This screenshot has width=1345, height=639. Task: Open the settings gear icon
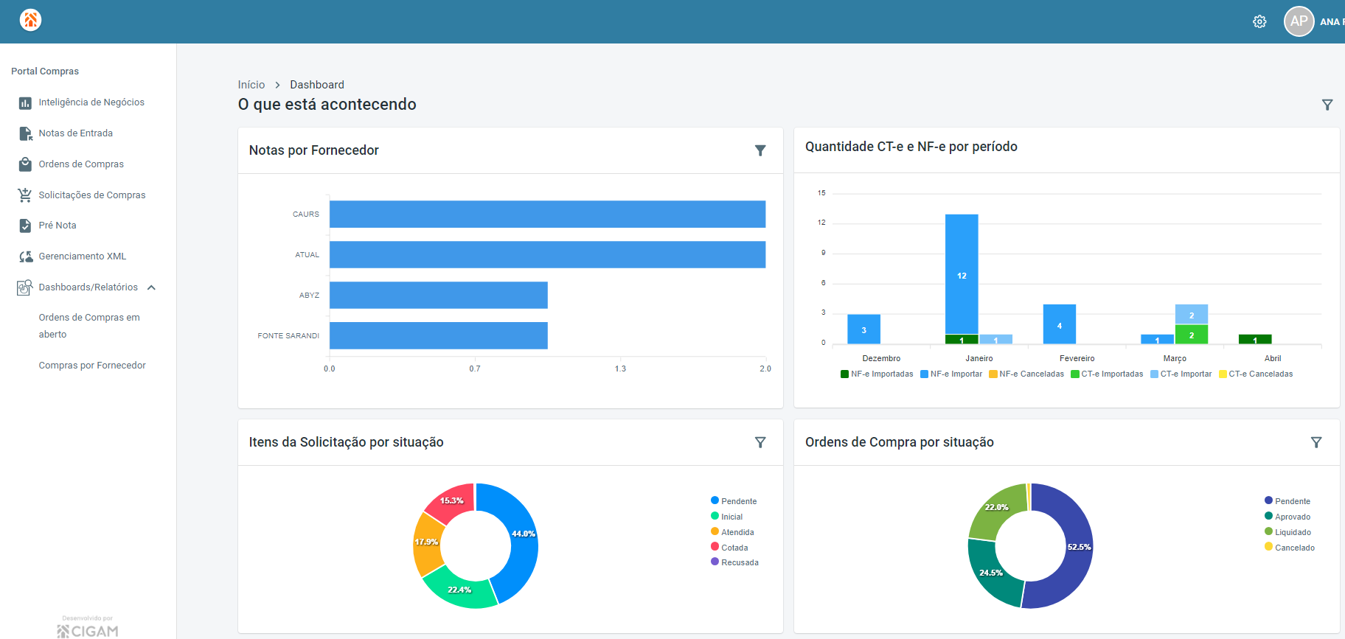(x=1259, y=21)
